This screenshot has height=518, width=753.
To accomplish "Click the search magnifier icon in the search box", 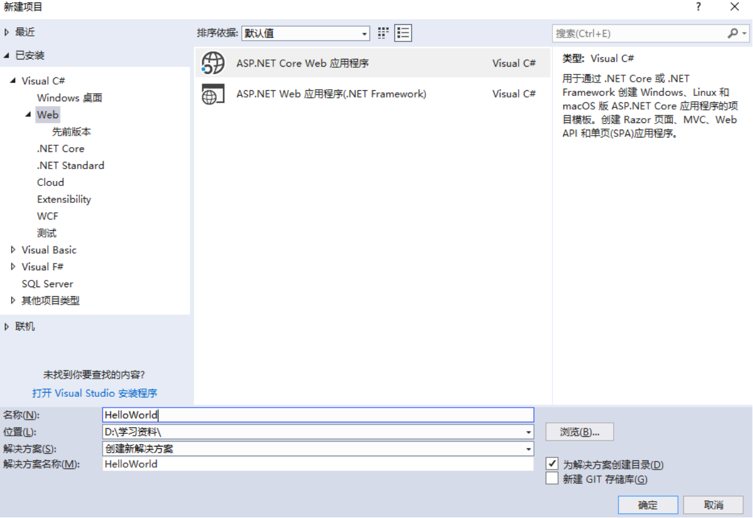I will click(733, 33).
